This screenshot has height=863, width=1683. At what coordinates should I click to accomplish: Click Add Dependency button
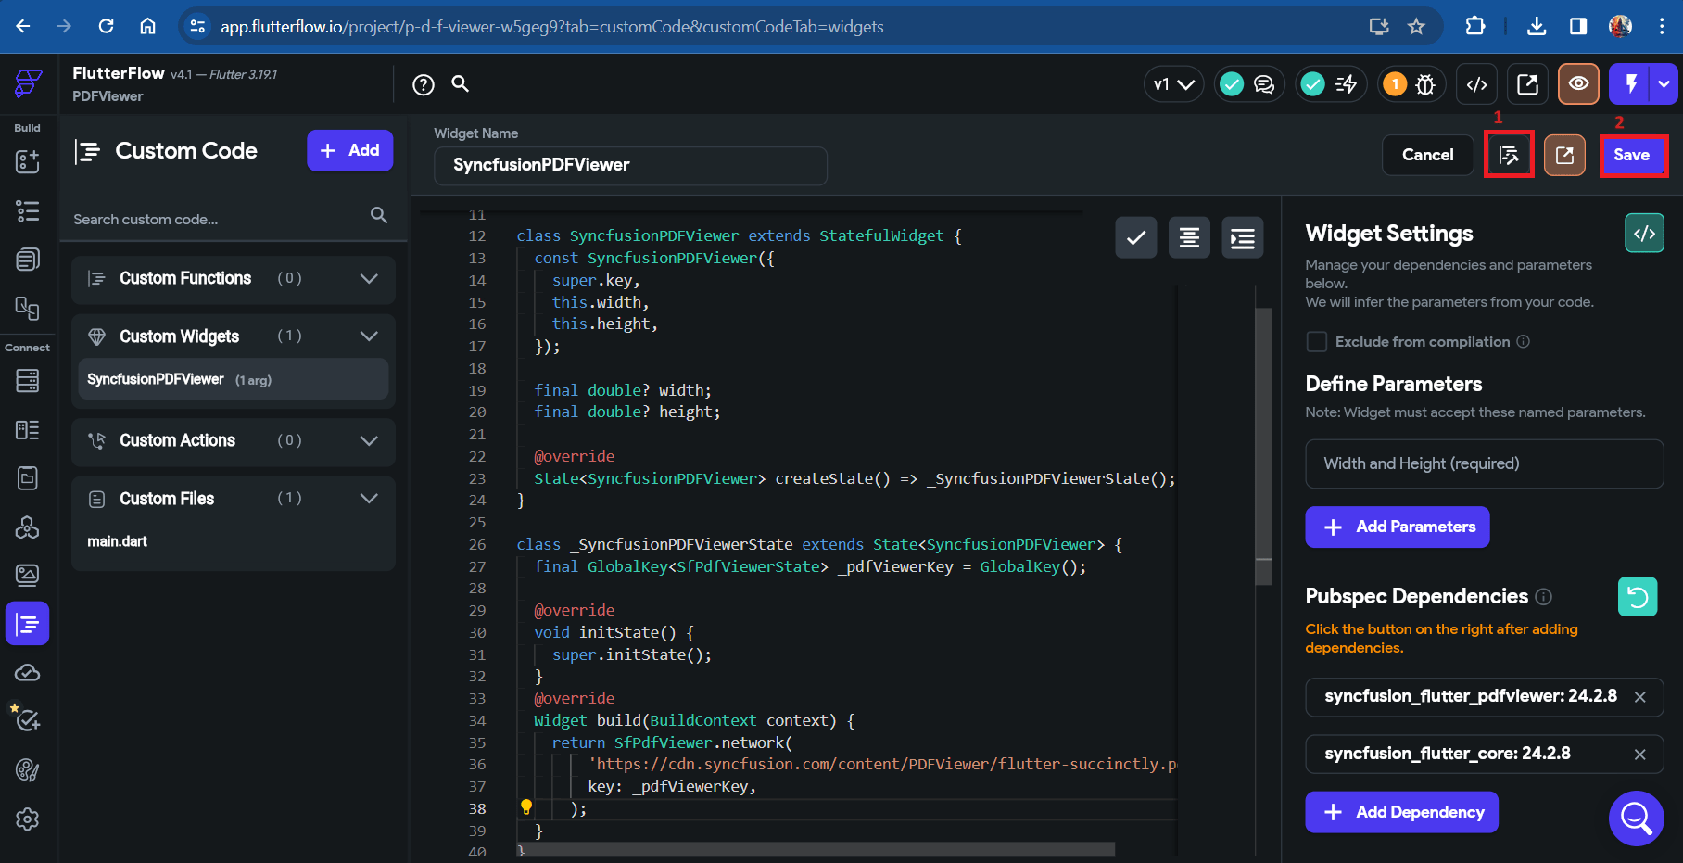(x=1402, y=812)
